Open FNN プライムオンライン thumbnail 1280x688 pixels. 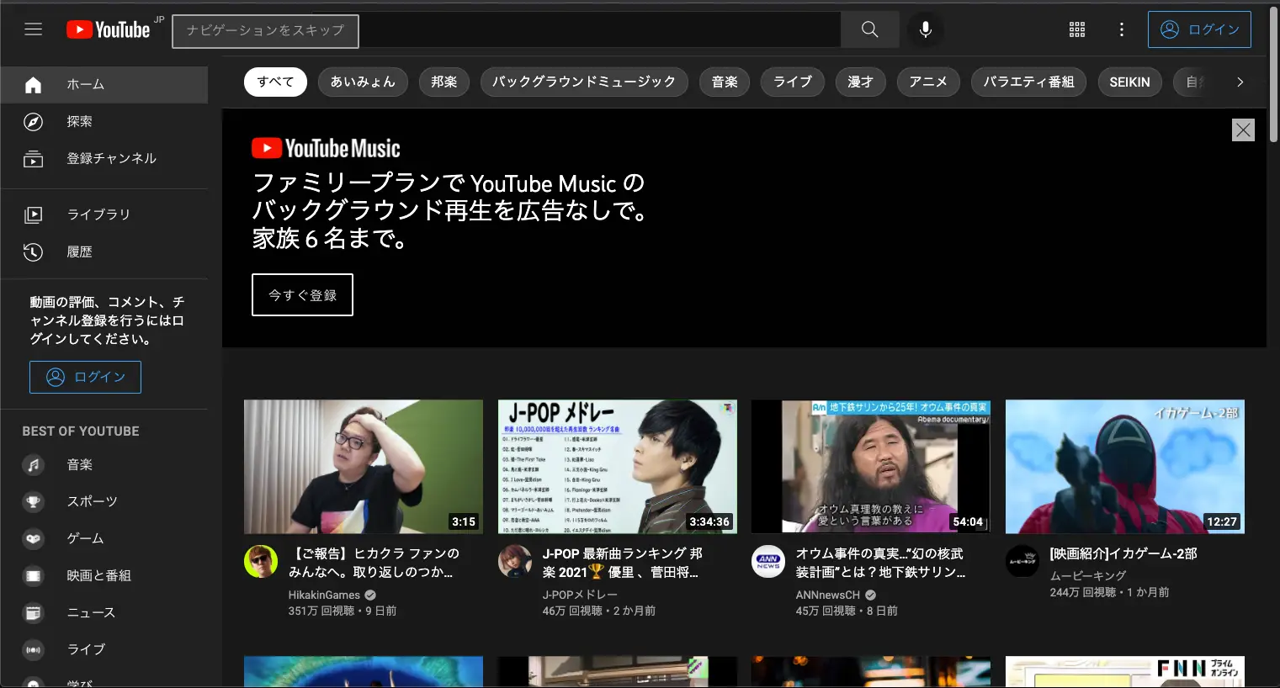point(1125,672)
